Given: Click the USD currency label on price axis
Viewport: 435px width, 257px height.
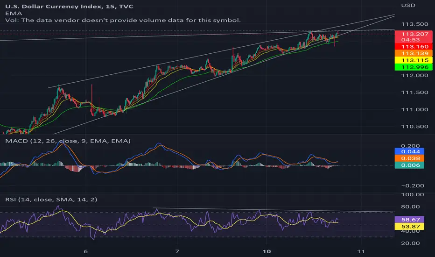Looking at the screenshot, I should click(x=408, y=5).
